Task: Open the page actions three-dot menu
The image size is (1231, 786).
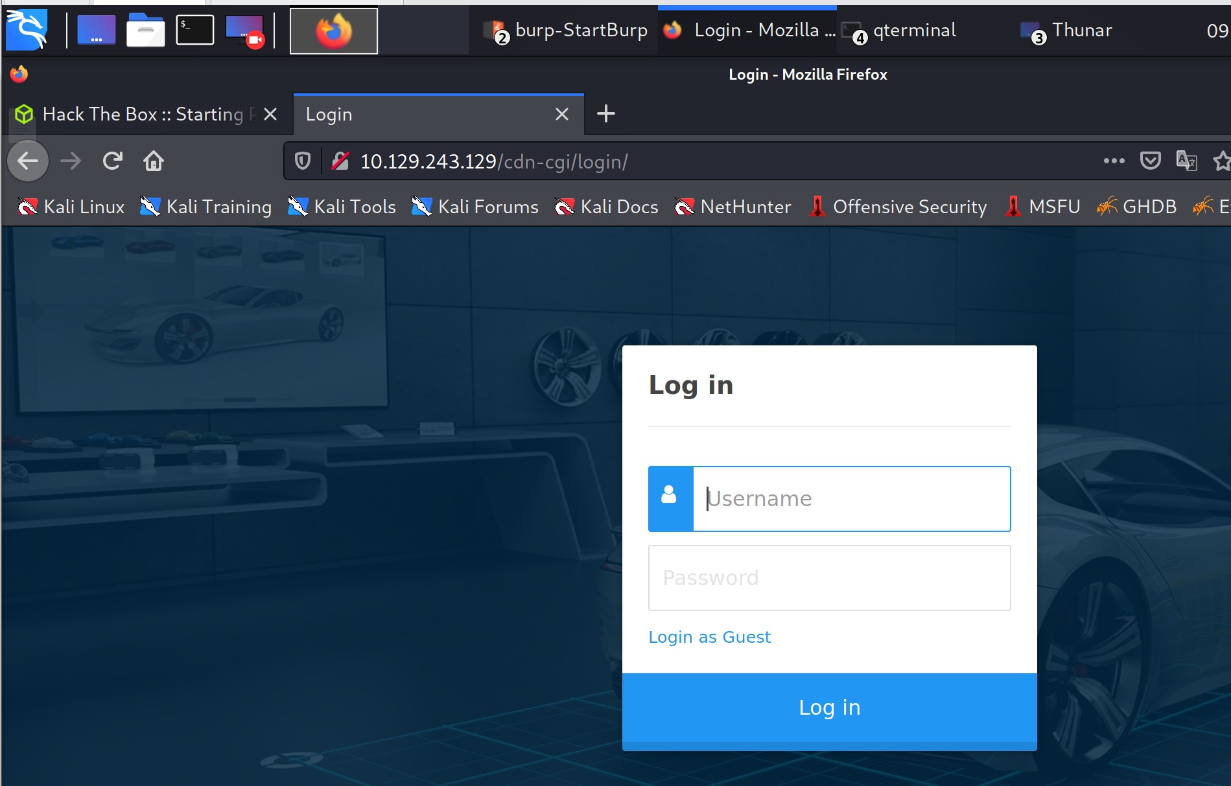Action: click(1114, 161)
